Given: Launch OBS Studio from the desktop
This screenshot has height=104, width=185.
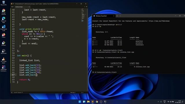Looking at the screenshot, I should click(3, 51).
